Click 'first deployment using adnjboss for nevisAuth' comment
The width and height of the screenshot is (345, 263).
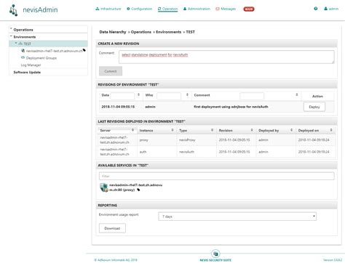(231, 107)
